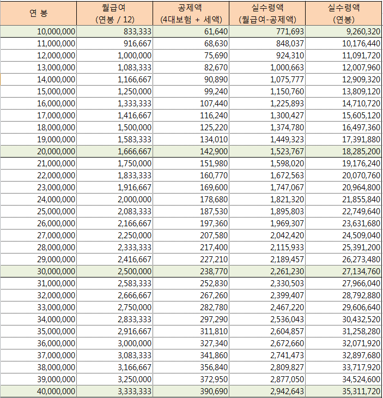Select the 실수령액 (월급여-공제액) header
Viewport: 383px width, 398px height.
[x=268, y=14]
